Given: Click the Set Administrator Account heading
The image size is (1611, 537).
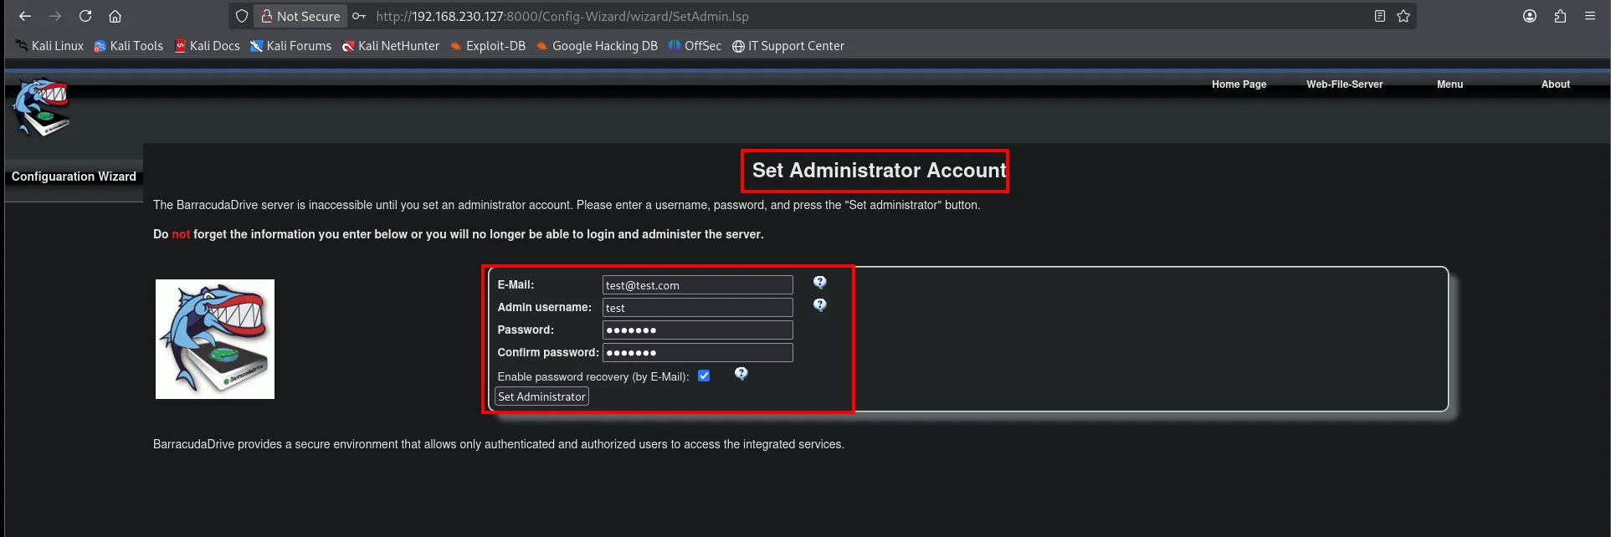Looking at the screenshot, I should click(879, 171).
